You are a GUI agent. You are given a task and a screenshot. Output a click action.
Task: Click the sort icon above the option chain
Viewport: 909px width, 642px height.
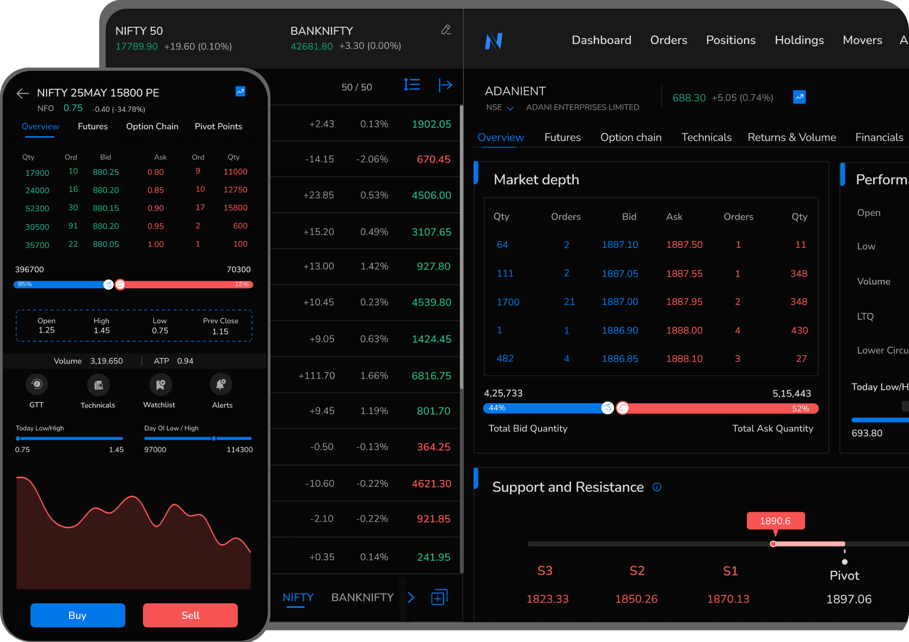point(412,85)
